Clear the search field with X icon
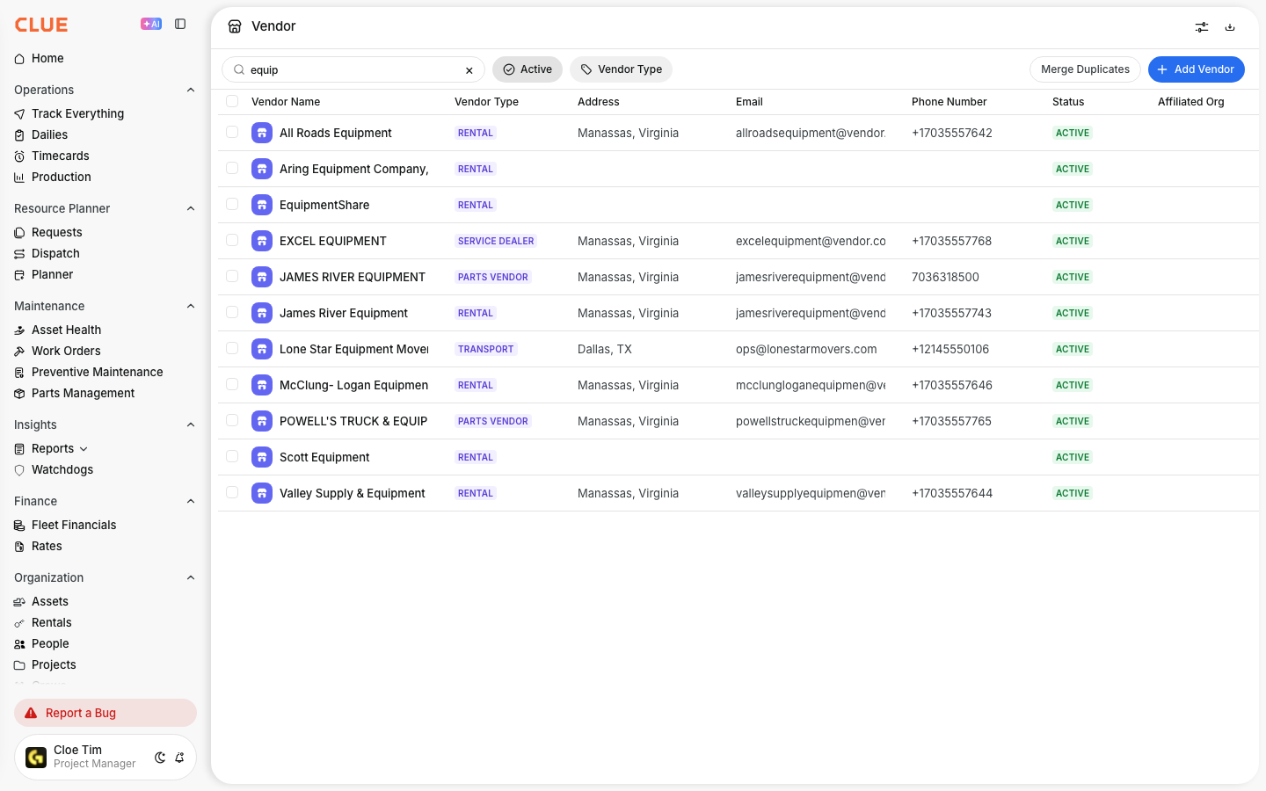This screenshot has width=1266, height=791. click(x=469, y=70)
